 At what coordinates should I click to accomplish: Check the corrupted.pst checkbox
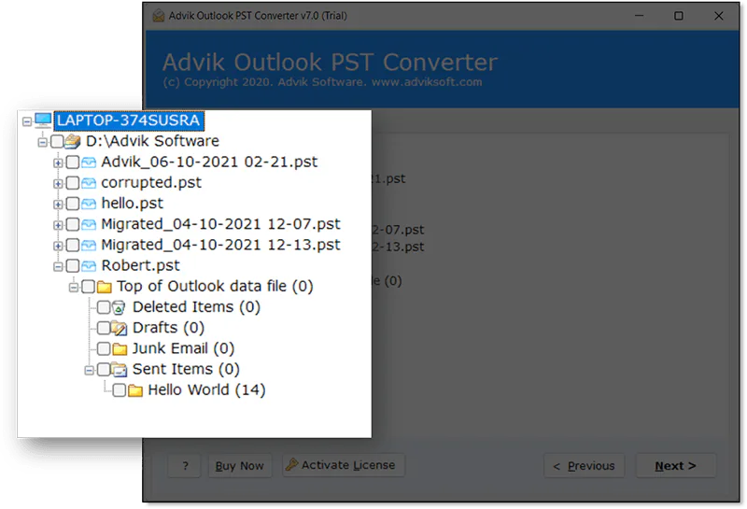(x=73, y=182)
